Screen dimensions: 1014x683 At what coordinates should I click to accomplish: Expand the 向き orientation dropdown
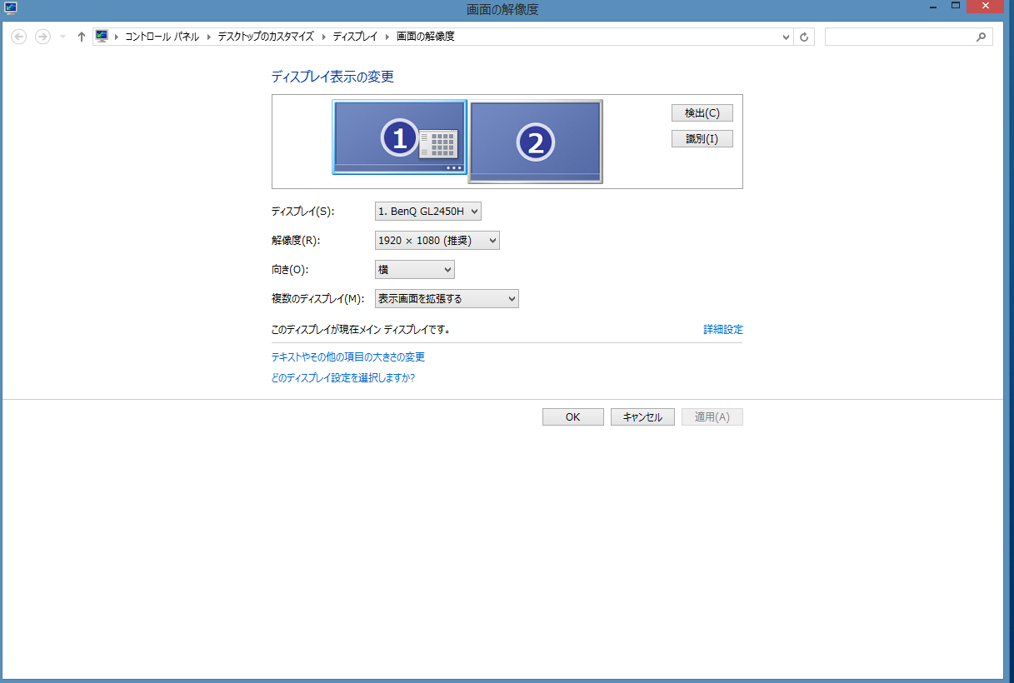coord(415,270)
